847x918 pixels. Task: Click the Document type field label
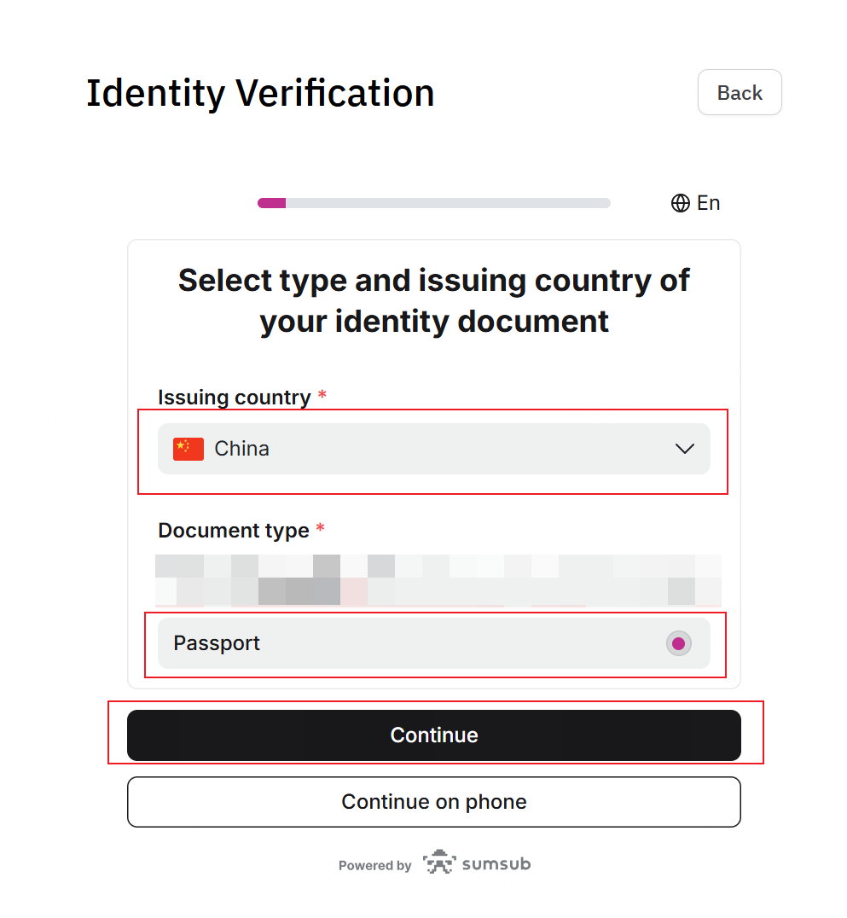[x=234, y=531]
